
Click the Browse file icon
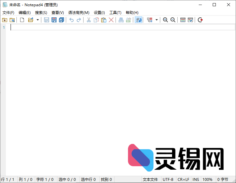[x=12, y=20]
